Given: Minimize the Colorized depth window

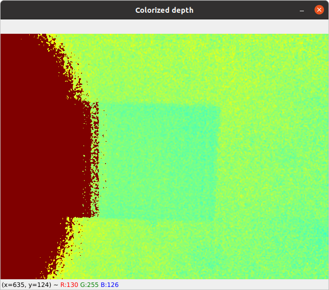Looking at the screenshot, I should click(303, 10).
